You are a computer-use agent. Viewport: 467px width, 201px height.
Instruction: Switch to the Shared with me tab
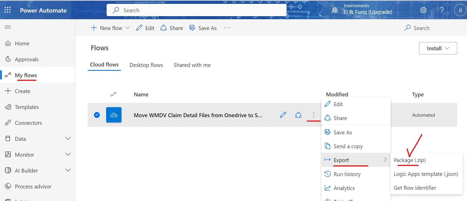[x=192, y=65]
